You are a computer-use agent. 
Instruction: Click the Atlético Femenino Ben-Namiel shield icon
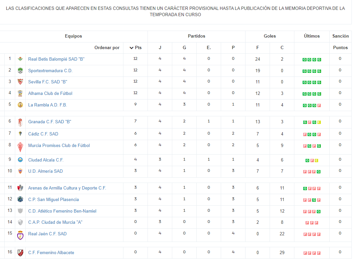coord(20,211)
